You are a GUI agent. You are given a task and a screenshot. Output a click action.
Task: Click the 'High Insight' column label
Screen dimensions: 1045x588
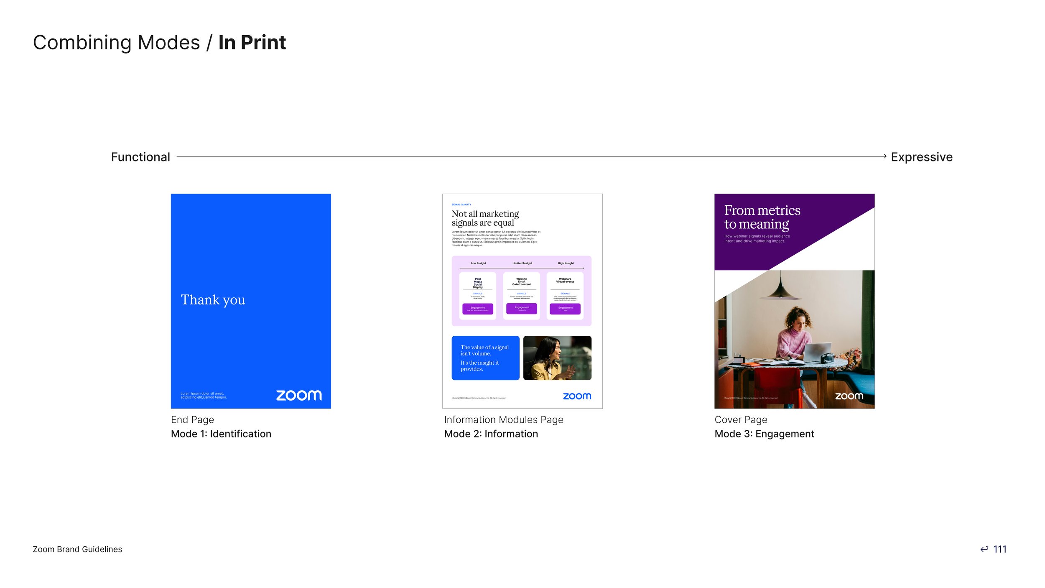click(566, 263)
